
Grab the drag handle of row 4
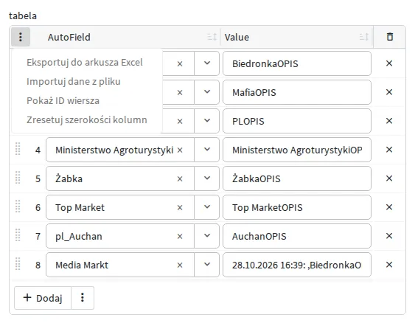tap(18, 149)
